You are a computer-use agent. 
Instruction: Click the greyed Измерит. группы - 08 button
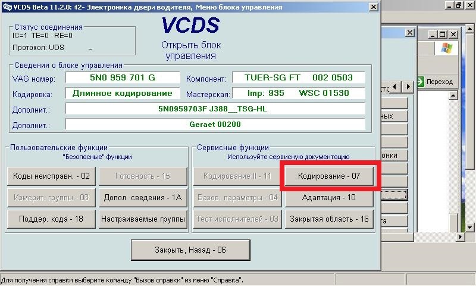pos(51,198)
